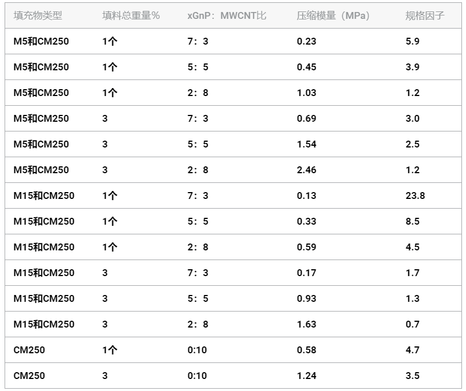
Task: Select the 0:10 ratio in the 0.58 row
Action: point(197,350)
